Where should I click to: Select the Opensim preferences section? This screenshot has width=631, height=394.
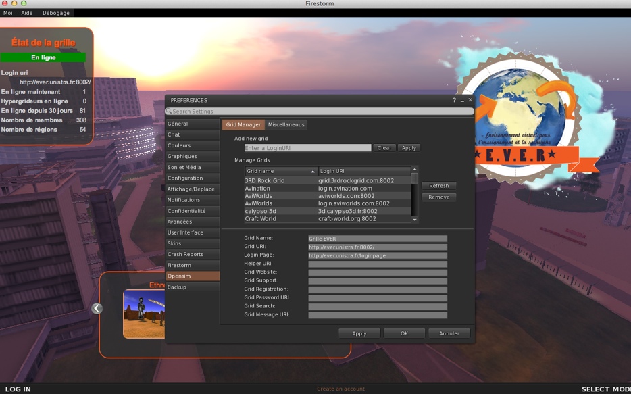[x=193, y=276]
